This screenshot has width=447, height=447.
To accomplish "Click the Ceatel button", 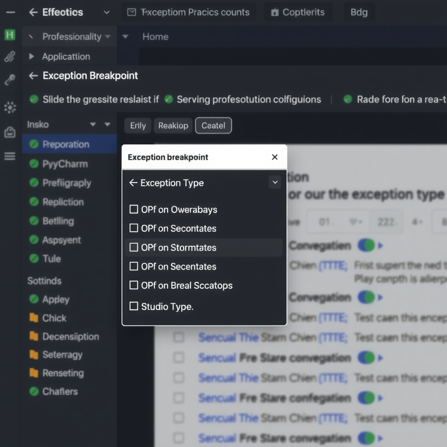I will click(x=213, y=125).
